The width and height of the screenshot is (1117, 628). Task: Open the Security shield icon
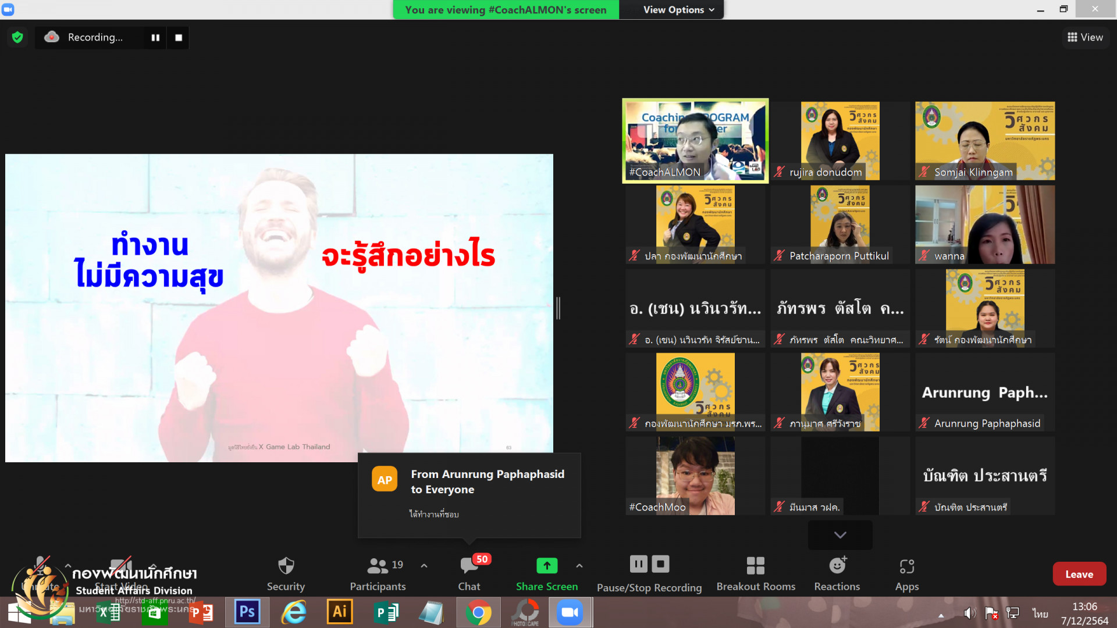[286, 566]
